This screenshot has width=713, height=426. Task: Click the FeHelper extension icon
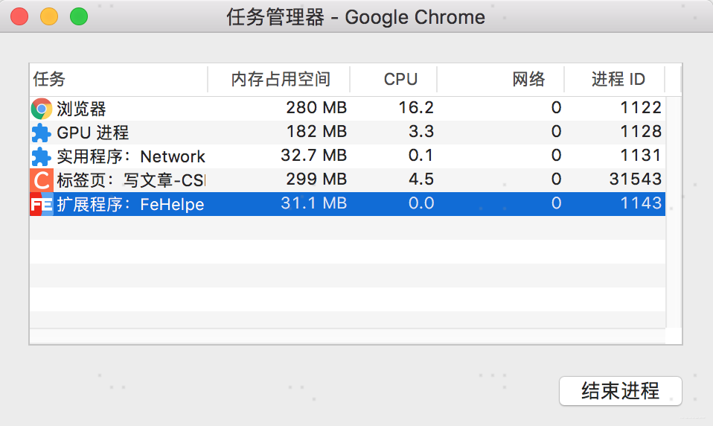pyautogui.click(x=42, y=204)
